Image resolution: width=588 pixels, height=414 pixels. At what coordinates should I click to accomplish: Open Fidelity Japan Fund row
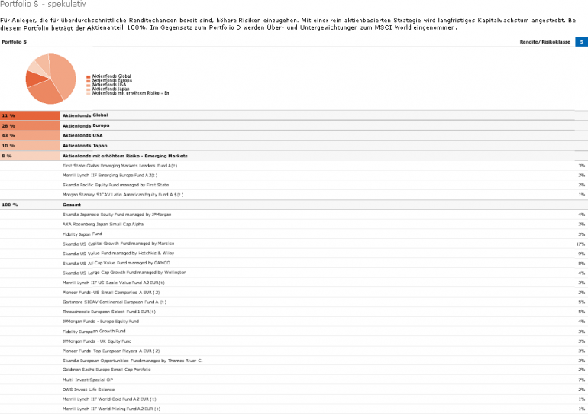click(294, 234)
